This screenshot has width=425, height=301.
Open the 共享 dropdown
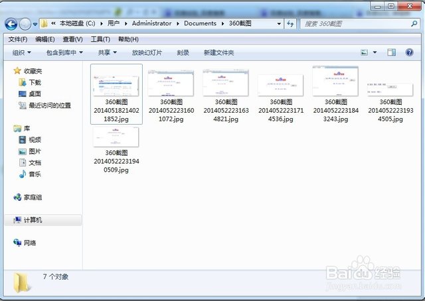click(108, 52)
